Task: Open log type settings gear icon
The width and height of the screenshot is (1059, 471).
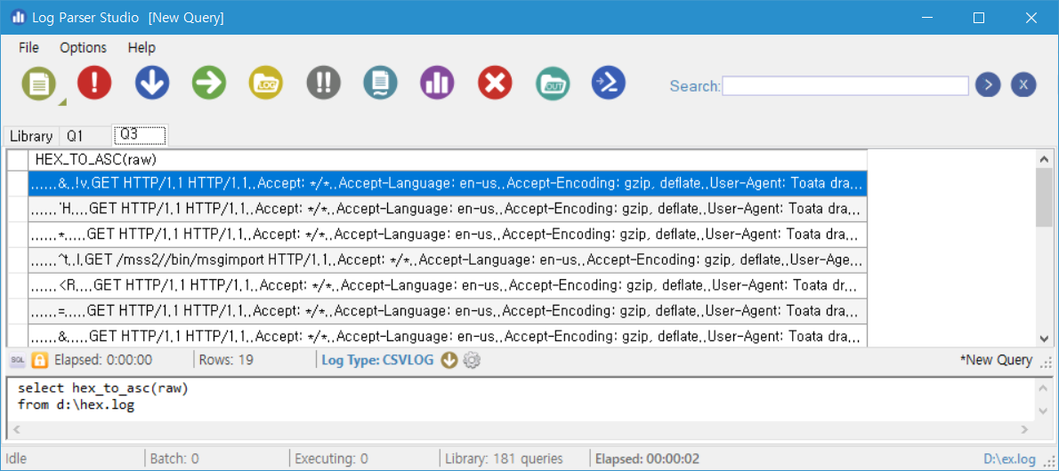Action: [472, 360]
